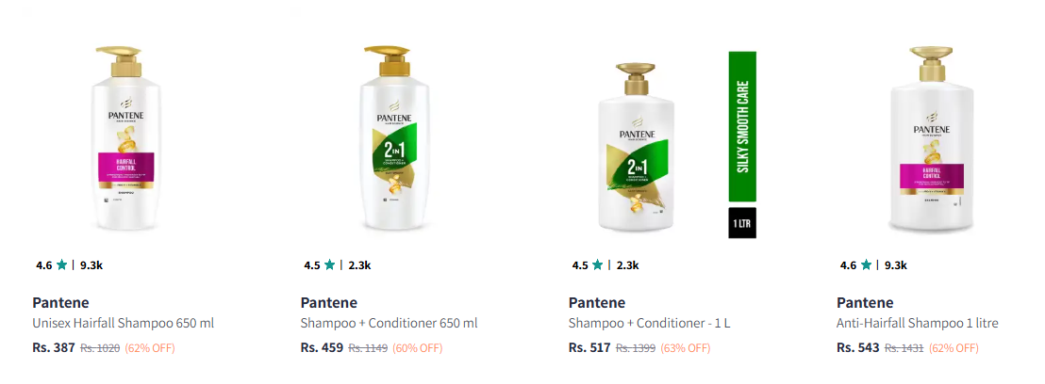This screenshot has width=1045, height=384.
Task: Click the Rs. 387 price
Action: (54, 347)
